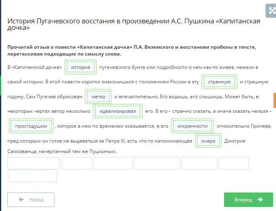Click the fullscreen expand icon

pos(271,10)
